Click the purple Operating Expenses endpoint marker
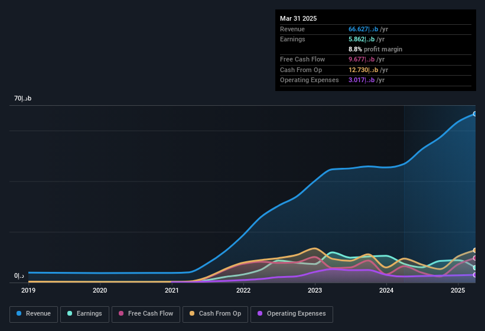 coord(475,275)
